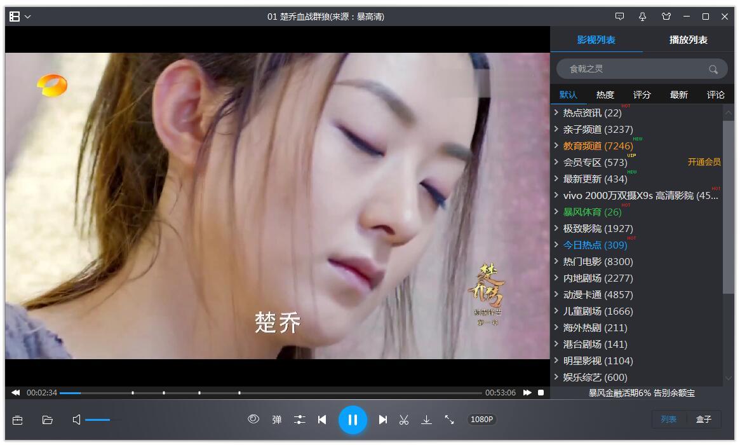This screenshot has height=445, width=740.
Task: Expand the 最新更新 (434) category
Action: (x=556, y=179)
